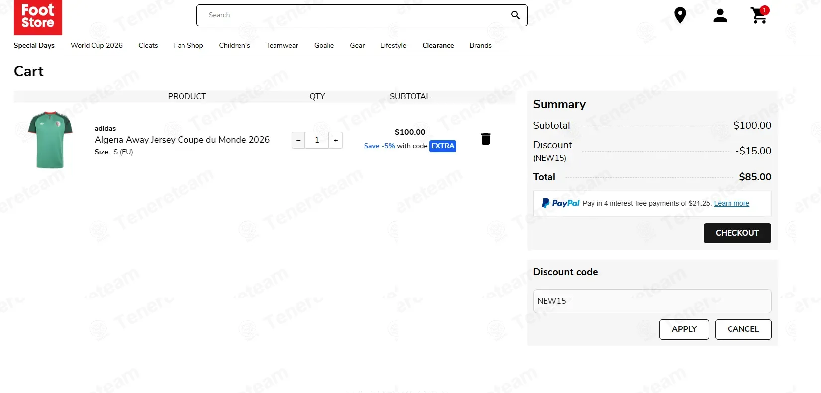The width and height of the screenshot is (821, 393).
Task: Click the Summary Subtotal $100.00 value
Action: pyautogui.click(x=752, y=125)
